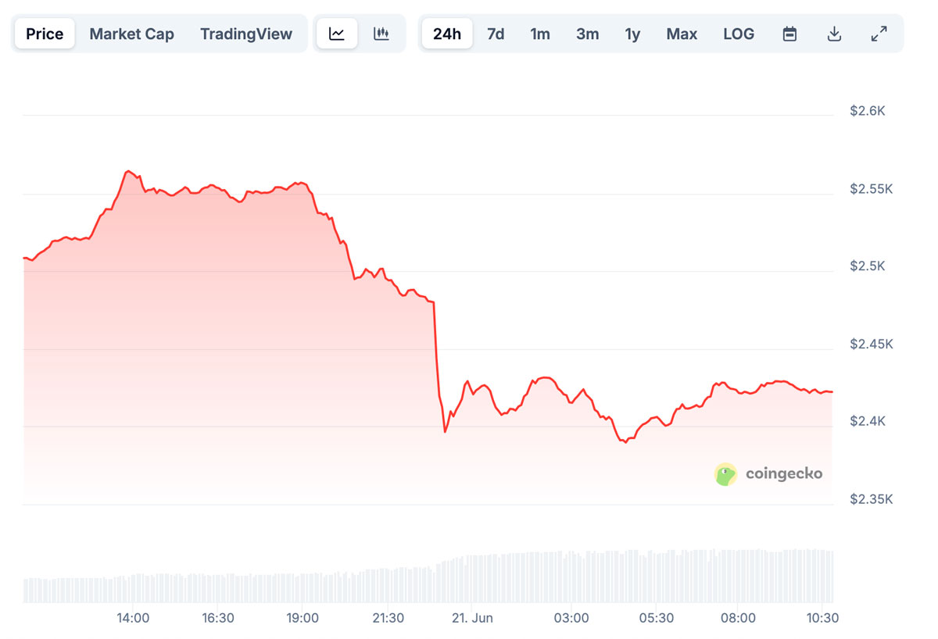Select the 7d time range

[496, 34]
